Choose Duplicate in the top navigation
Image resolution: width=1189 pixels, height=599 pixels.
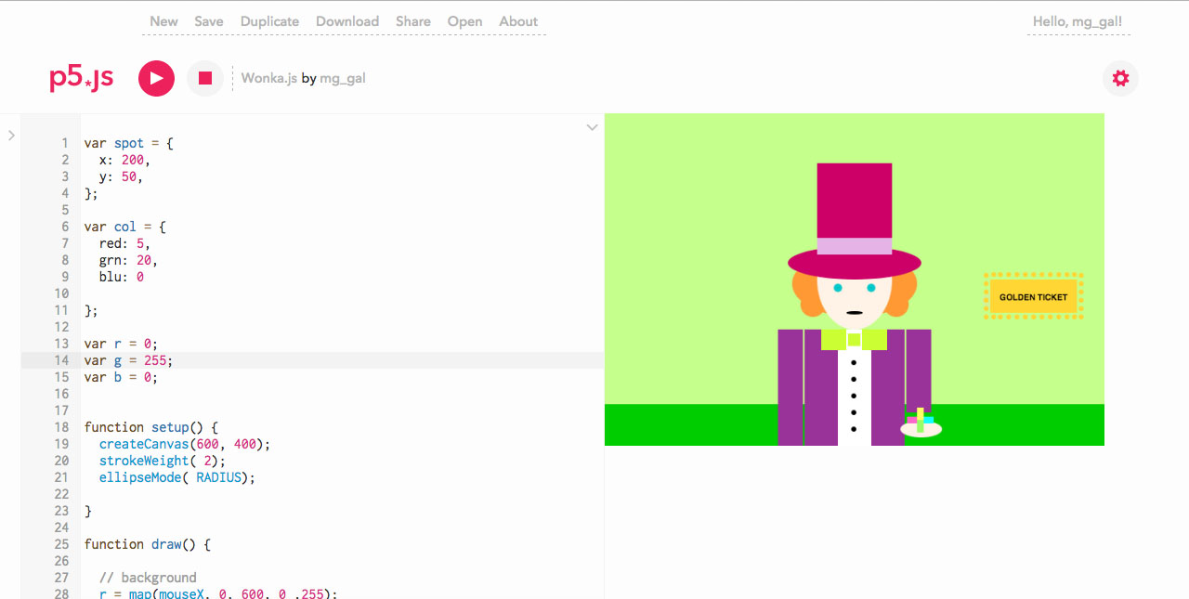click(x=269, y=21)
